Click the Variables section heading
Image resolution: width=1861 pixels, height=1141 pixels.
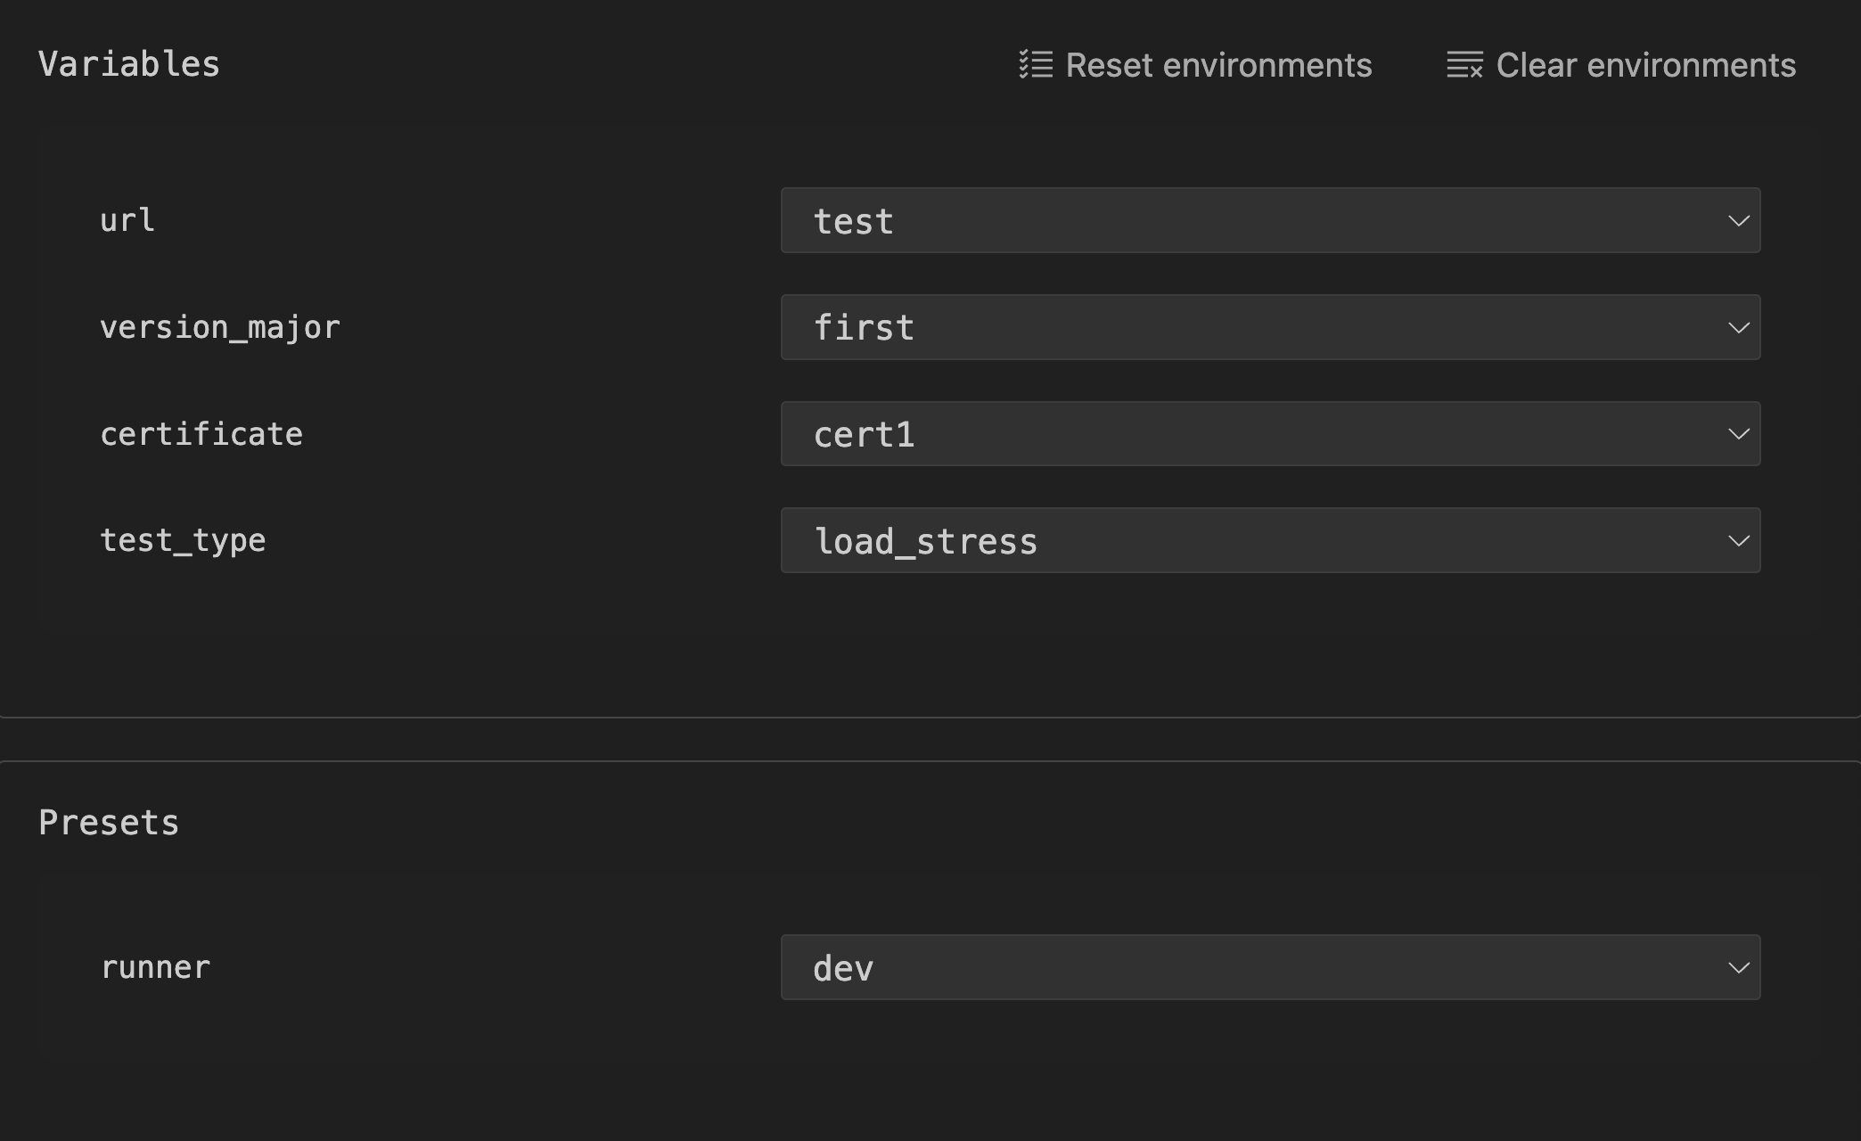point(129,64)
